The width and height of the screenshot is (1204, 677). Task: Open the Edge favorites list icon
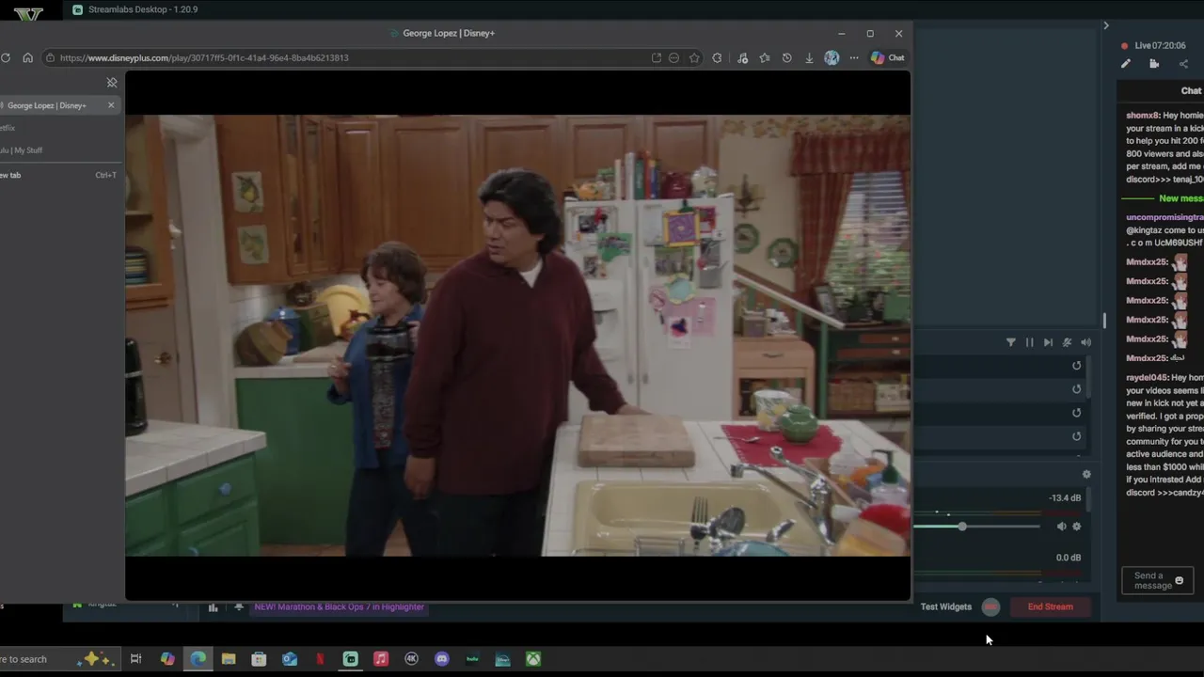click(x=765, y=57)
